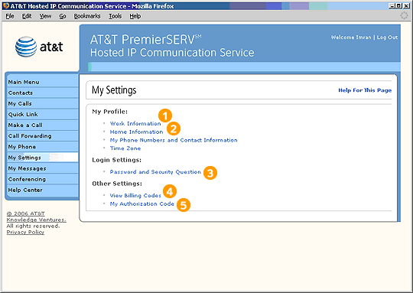Click the AT&T Knowledge Ventures copyright link

[37, 216]
